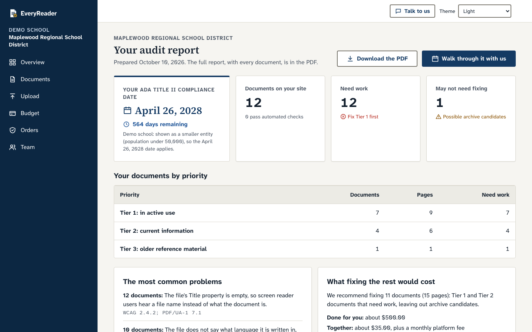The height and width of the screenshot is (332, 532).
Task: Click the calendar icon on Walk through button
Action: [x=435, y=59]
